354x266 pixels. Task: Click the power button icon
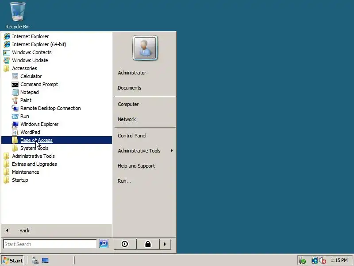pyautogui.click(x=125, y=244)
